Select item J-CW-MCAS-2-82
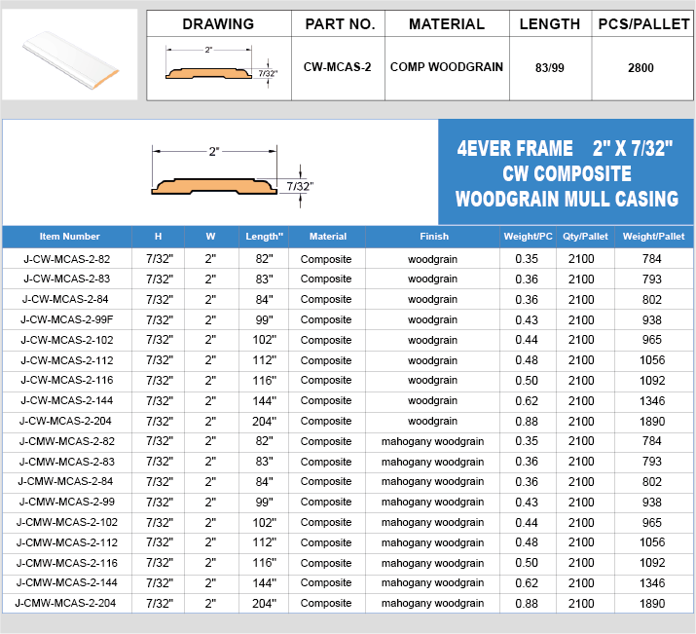 (66, 259)
